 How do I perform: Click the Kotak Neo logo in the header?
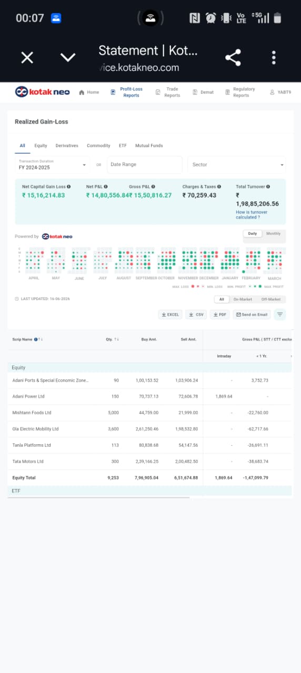click(43, 91)
